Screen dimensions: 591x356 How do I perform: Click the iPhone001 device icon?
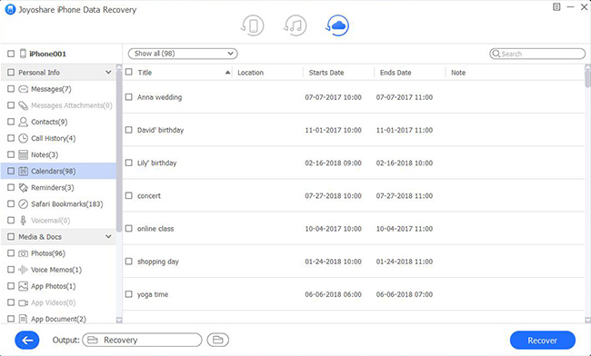coord(23,54)
